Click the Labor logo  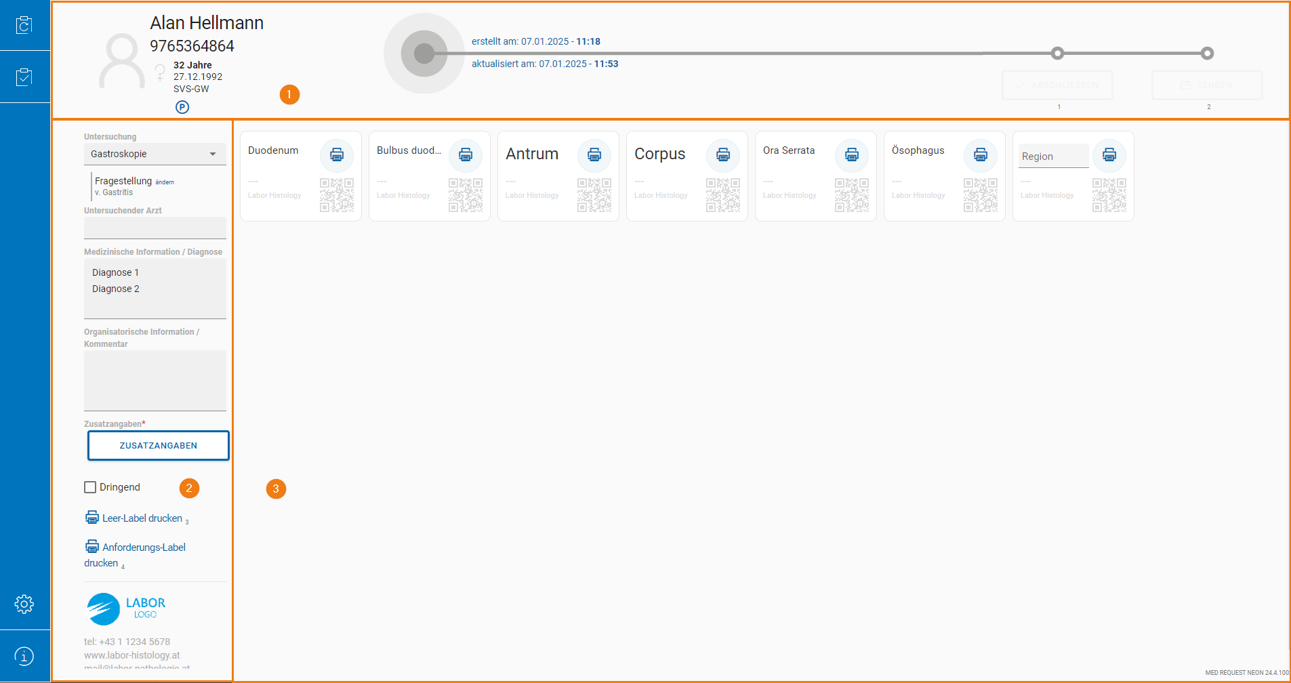[127, 608]
